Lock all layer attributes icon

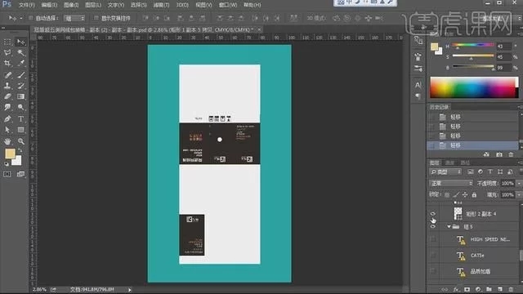pyautogui.click(x=474, y=194)
